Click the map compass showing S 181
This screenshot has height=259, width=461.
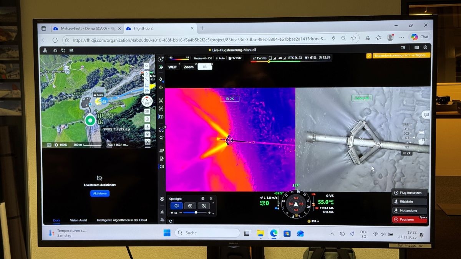147,101
